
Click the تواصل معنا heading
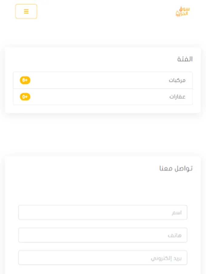pyautogui.click(x=176, y=168)
